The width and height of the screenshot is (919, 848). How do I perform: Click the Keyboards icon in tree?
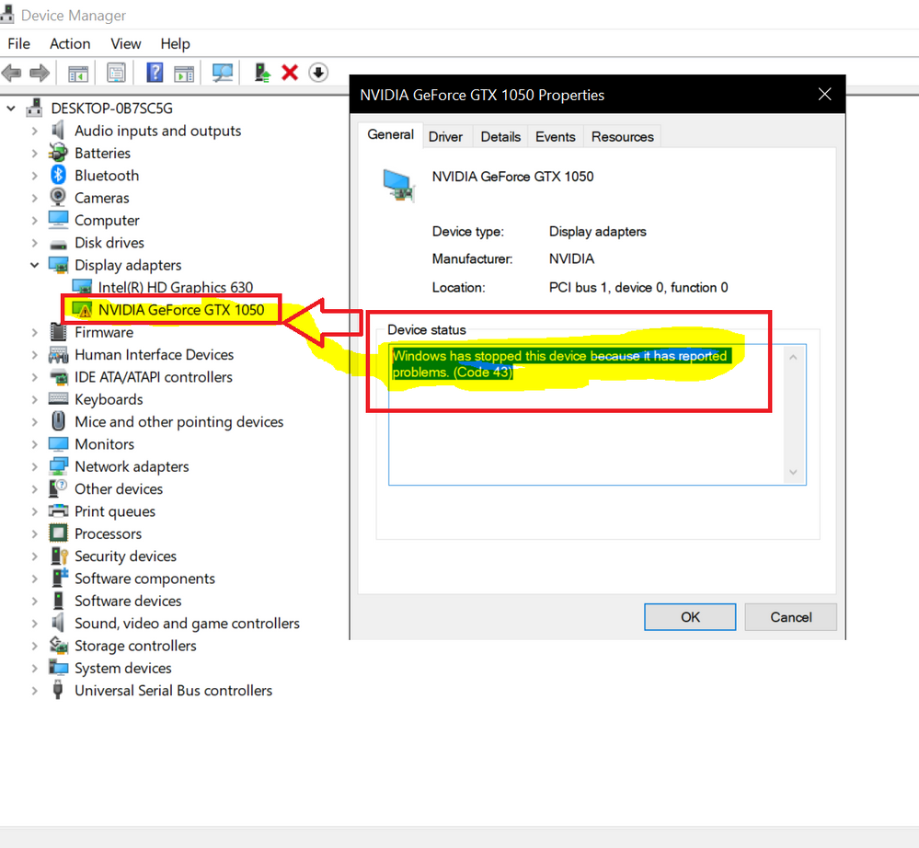(x=58, y=398)
